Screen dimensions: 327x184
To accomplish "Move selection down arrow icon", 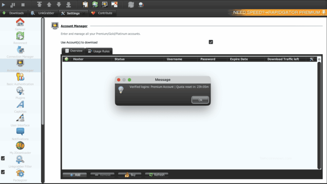I will click(59, 4).
